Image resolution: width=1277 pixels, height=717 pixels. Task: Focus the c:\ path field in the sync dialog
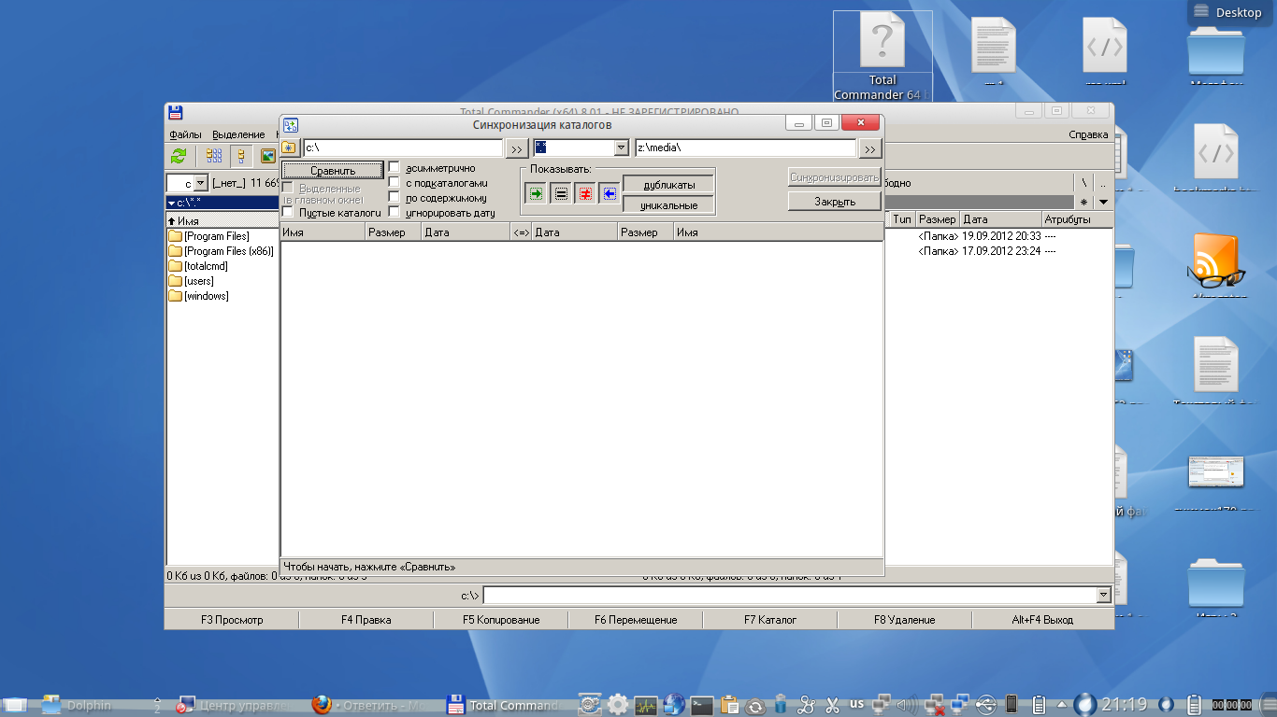pos(403,148)
